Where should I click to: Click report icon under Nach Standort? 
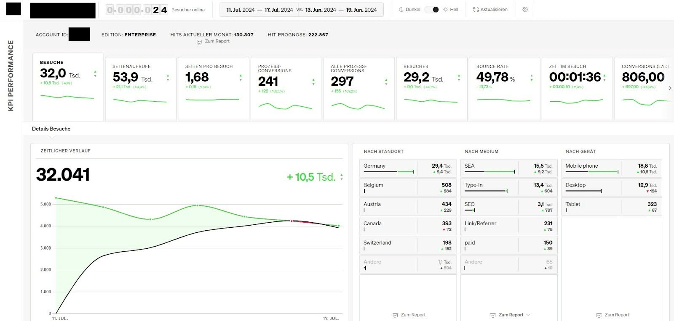coord(395,315)
